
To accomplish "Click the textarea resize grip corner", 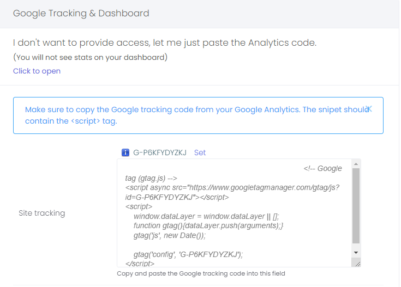I will click(356, 262).
